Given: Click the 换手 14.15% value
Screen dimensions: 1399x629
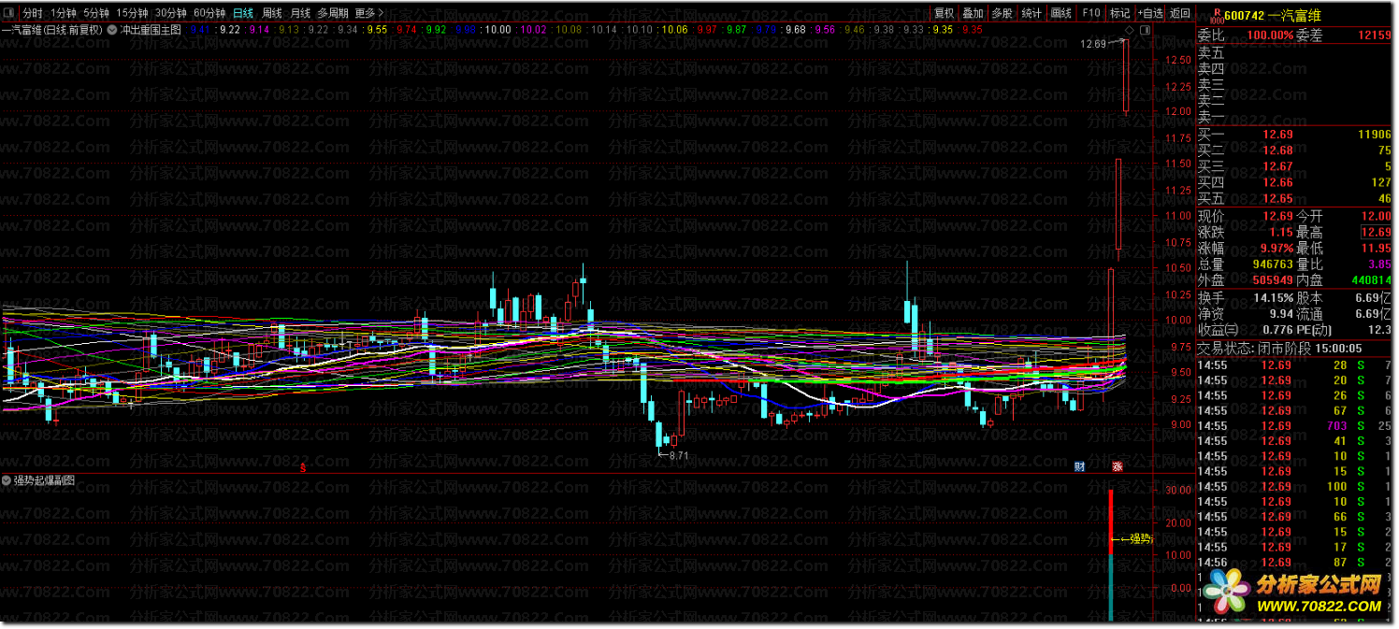Looking at the screenshot, I should pyautogui.click(x=1275, y=297).
